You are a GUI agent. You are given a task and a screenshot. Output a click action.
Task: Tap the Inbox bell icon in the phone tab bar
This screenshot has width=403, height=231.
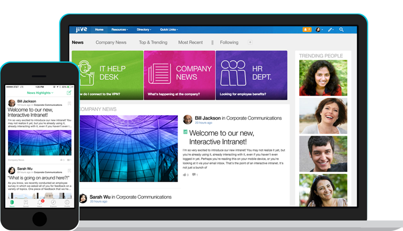[40, 203]
